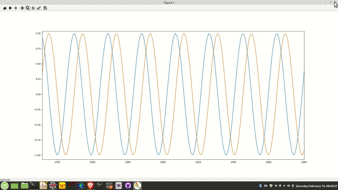
Task: Click the y-axis tick label 1.00
Action: [38, 33]
